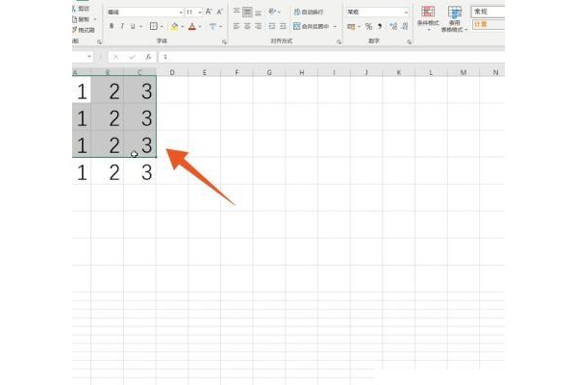Select the 常规 cell style

[x=488, y=12]
